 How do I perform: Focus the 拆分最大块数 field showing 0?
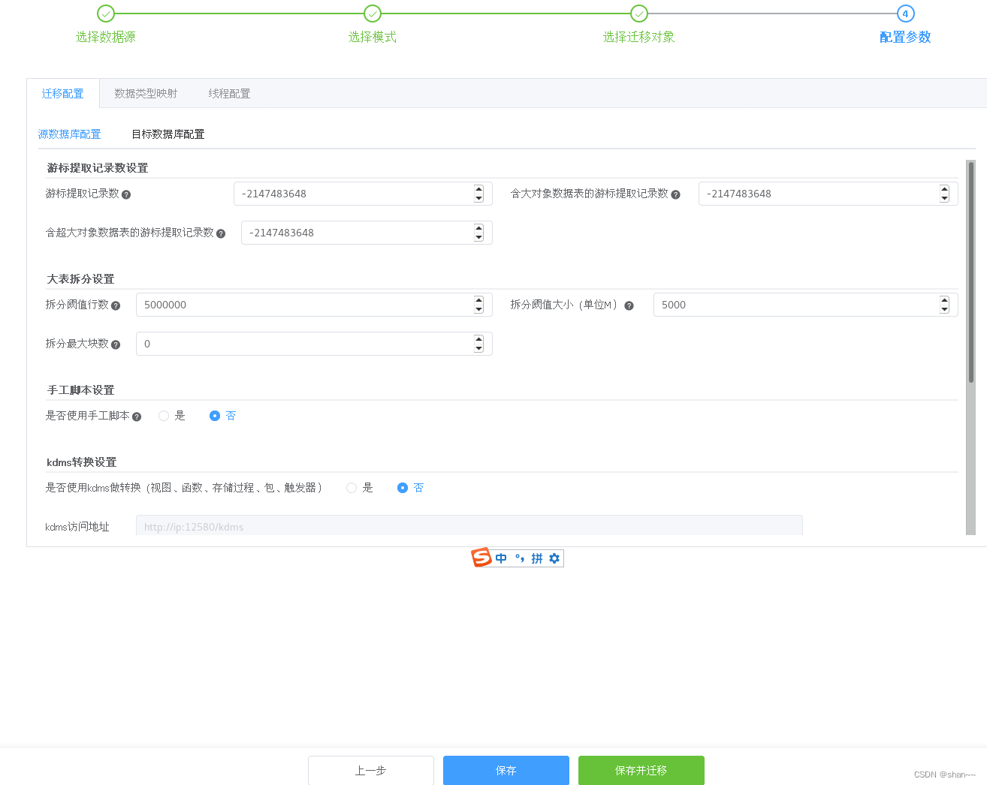pyautogui.click(x=314, y=344)
